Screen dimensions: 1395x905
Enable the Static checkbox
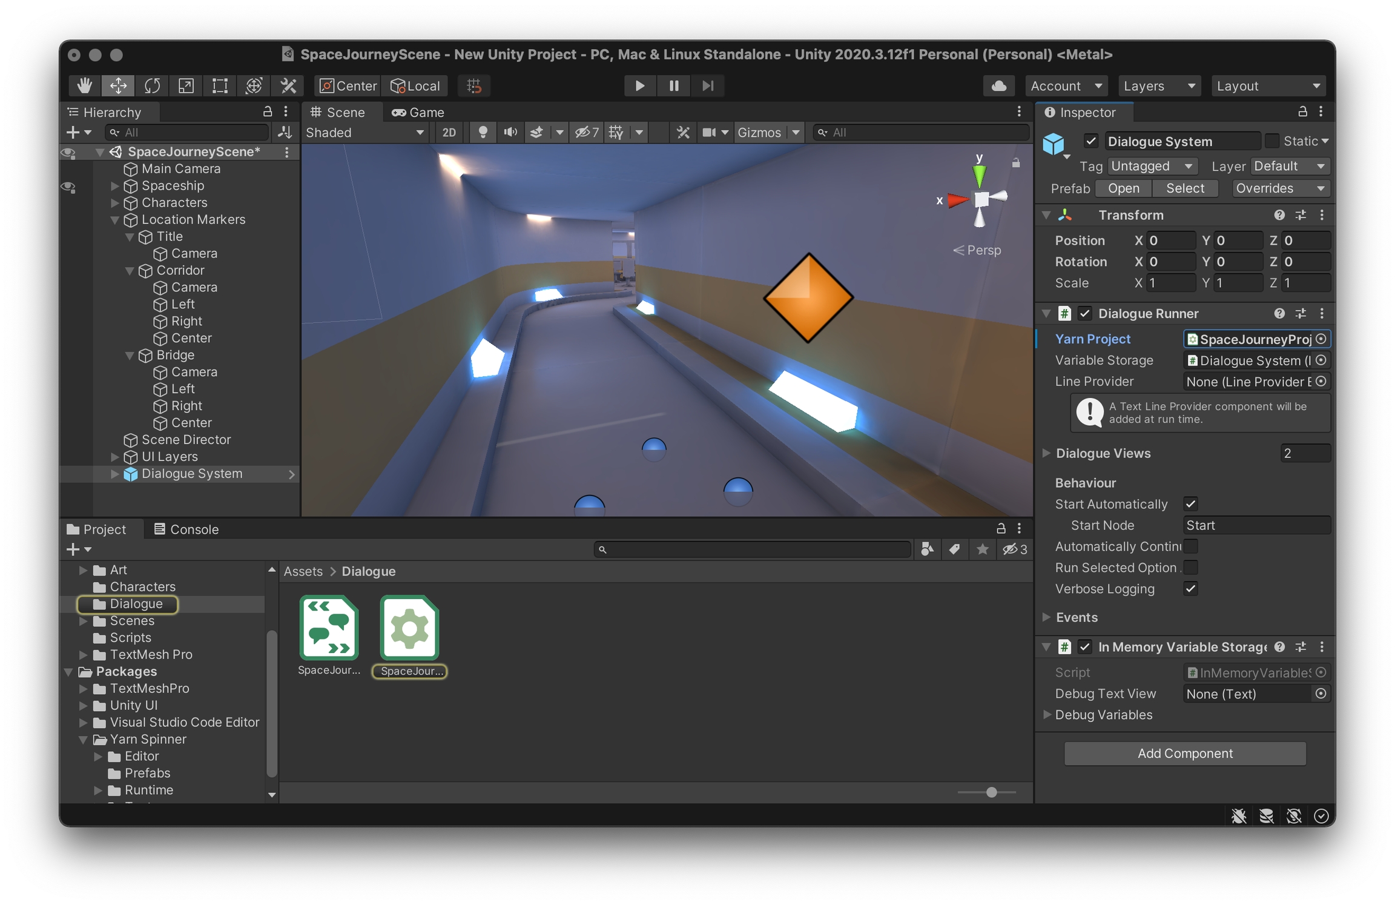pyautogui.click(x=1271, y=141)
